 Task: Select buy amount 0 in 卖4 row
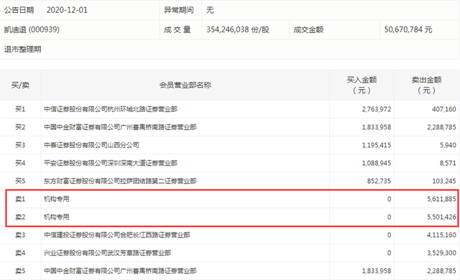click(x=389, y=253)
